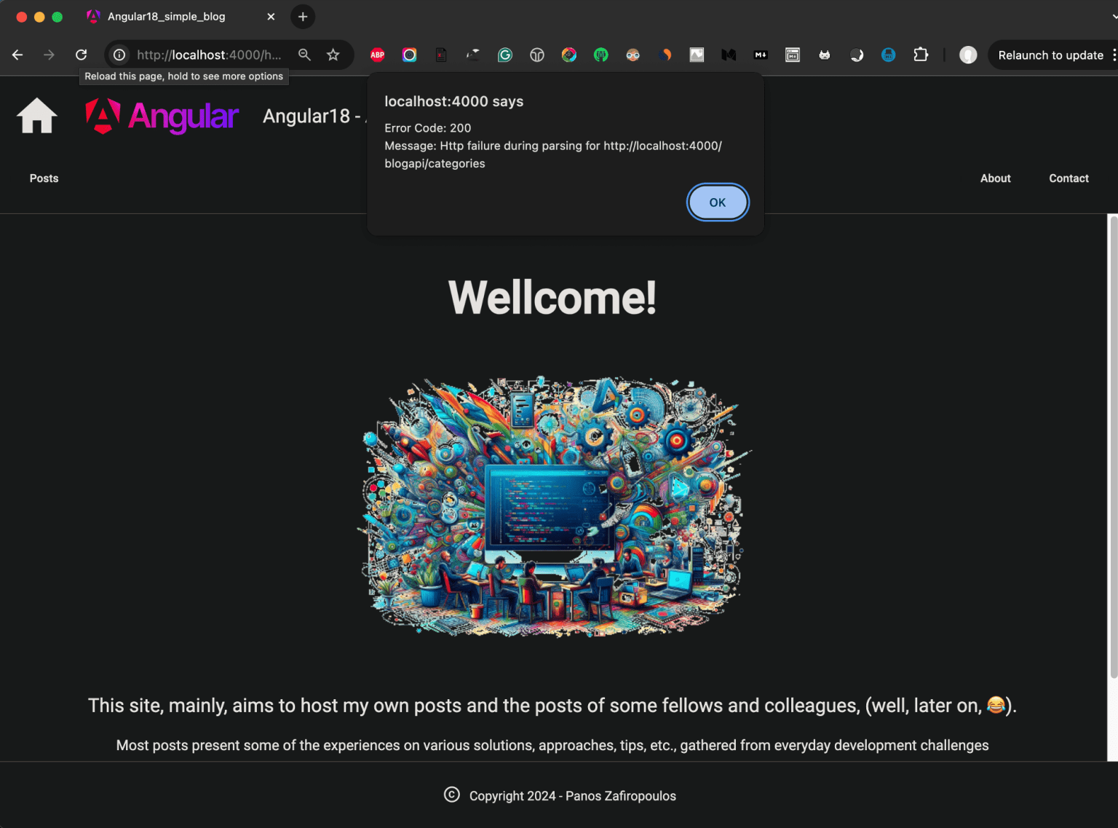Go to the About page

pos(995,178)
